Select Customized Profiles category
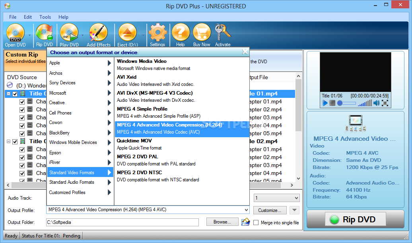Image resolution: width=412 pixels, height=243 pixels. [80, 192]
